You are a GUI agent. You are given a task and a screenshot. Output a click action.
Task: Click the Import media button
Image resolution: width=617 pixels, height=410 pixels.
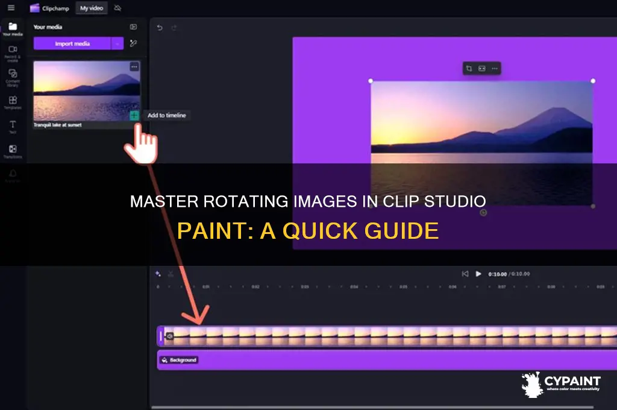72,43
